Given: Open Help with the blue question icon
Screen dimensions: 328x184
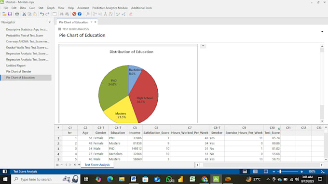Looking at the screenshot, I should coord(80,14).
